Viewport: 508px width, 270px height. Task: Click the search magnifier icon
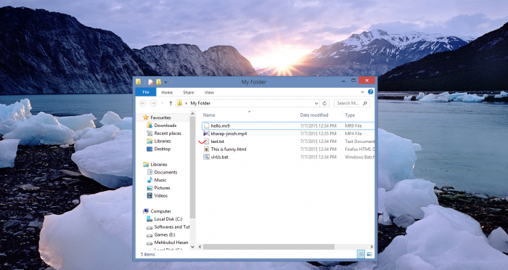pyautogui.click(x=365, y=103)
